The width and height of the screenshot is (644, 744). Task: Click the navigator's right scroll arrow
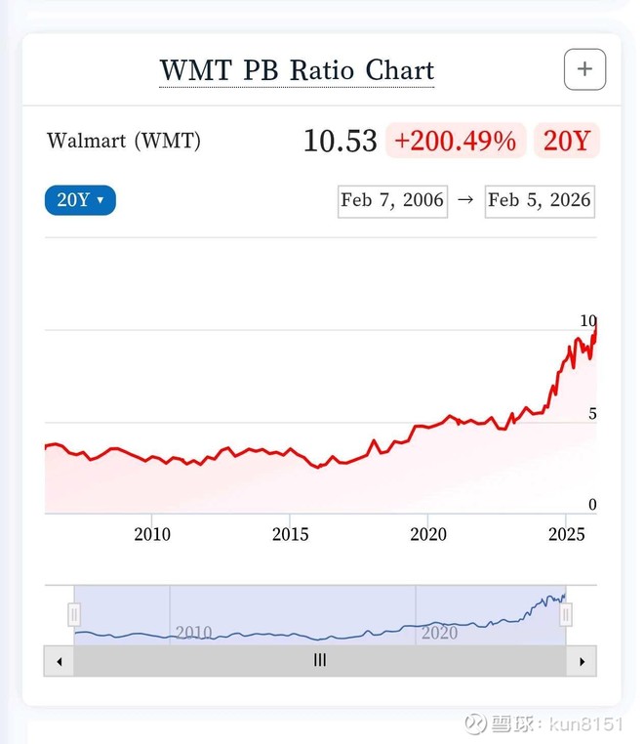(x=582, y=661)
